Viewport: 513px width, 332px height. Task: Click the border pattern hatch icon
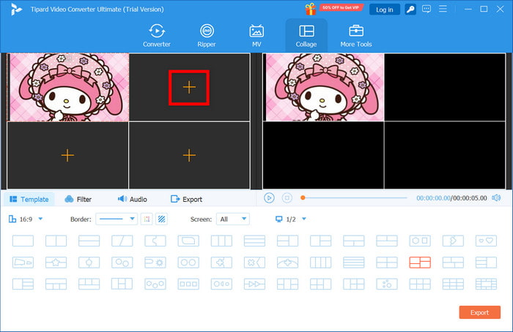pyautogui.click(x=162, y=219)
